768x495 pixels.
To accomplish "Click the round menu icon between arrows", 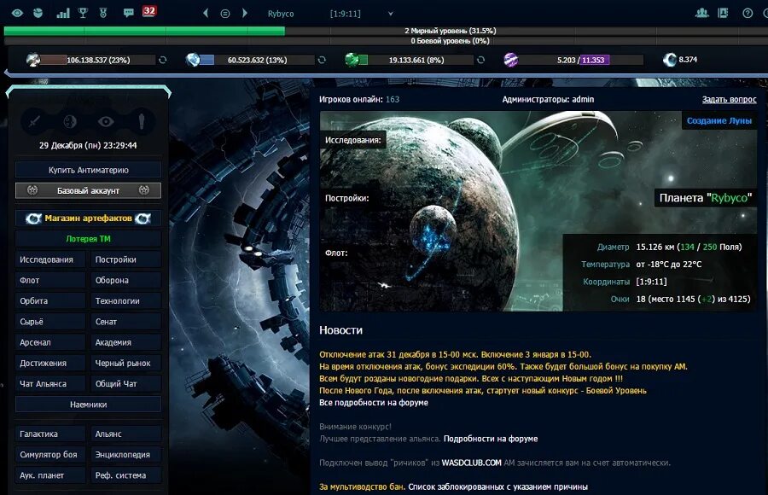I will pyautogui.click(x=225, y=14).
